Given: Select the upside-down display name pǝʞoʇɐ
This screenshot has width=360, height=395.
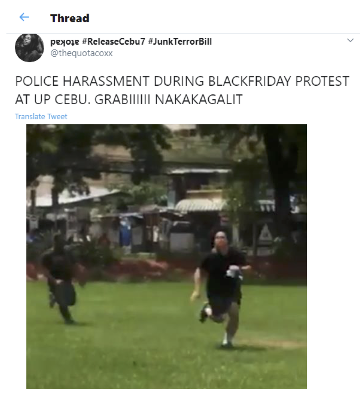Looking at the screenshot, I should 65,41.
